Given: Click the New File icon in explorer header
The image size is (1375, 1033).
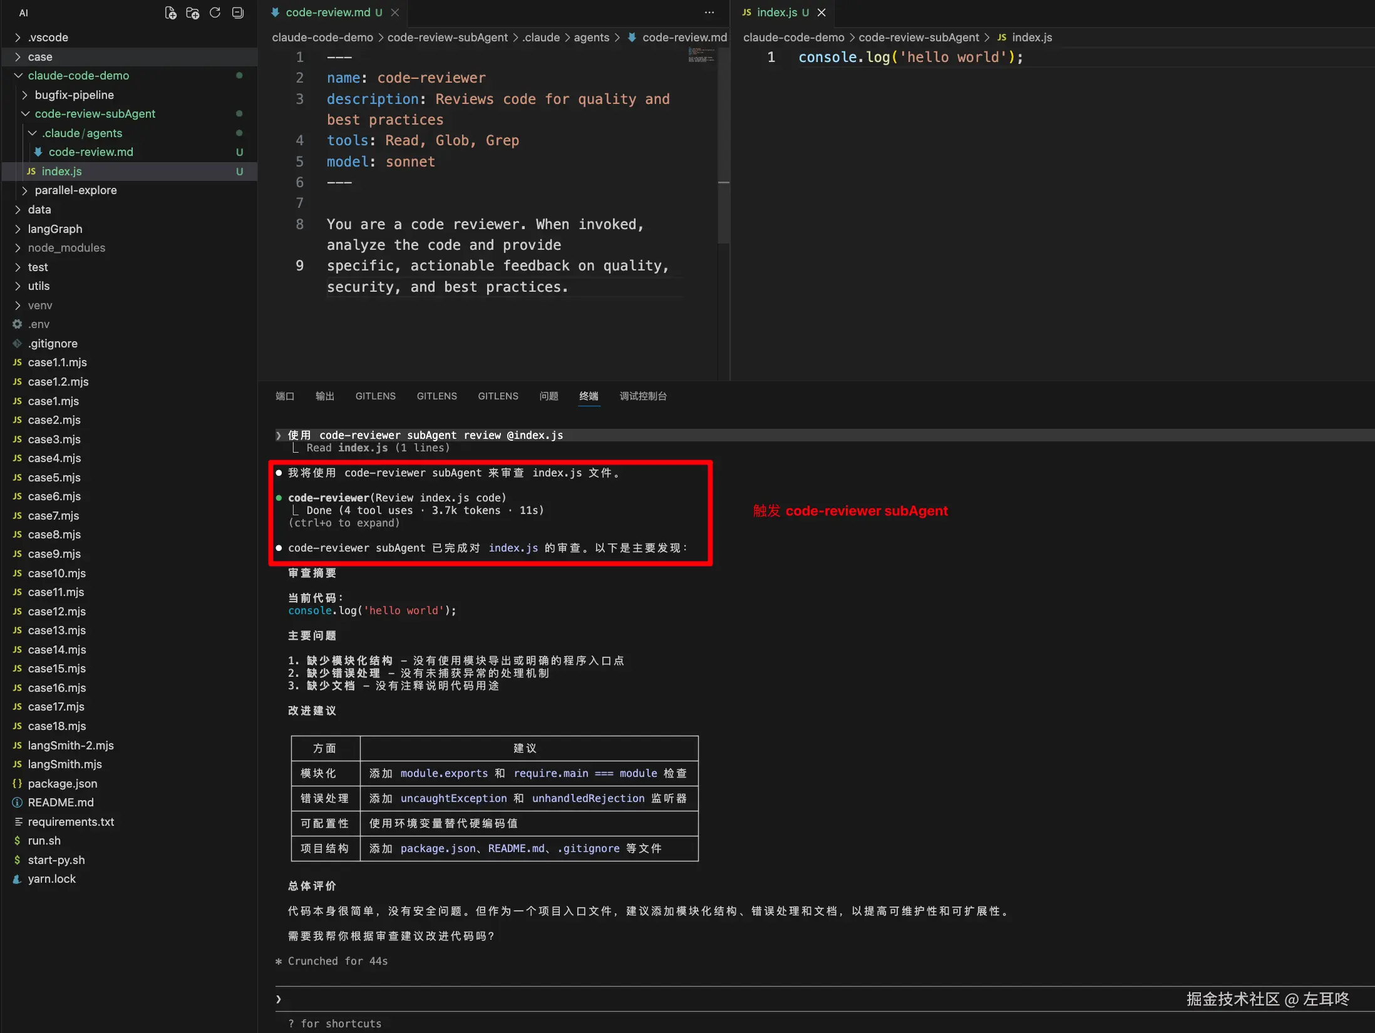Looking at the screenshot, I should coord(170,13).
